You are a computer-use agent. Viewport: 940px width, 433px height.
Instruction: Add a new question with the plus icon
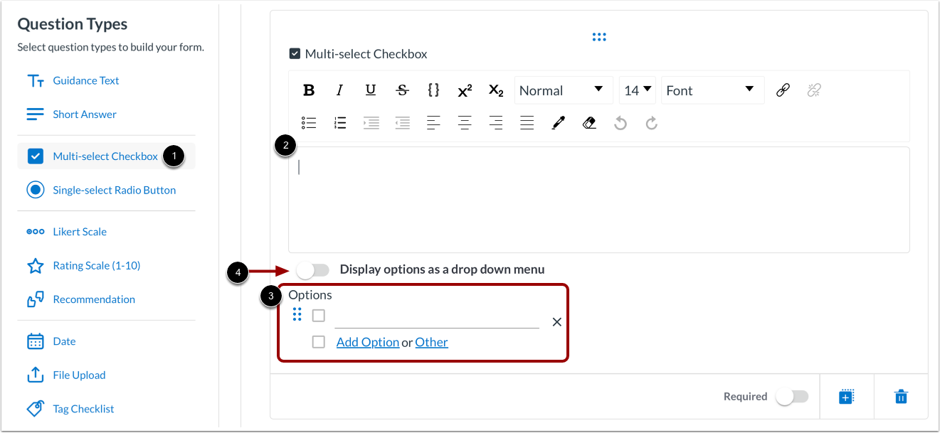[846, 396]
